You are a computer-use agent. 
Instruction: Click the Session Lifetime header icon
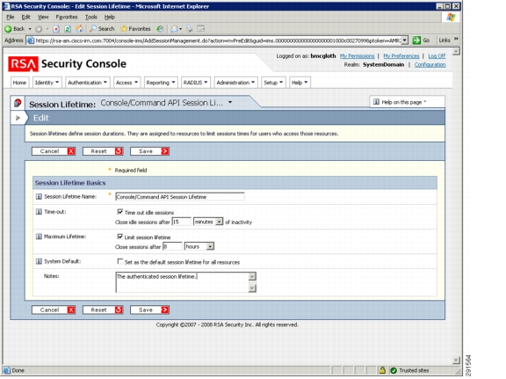pos(18,103)
